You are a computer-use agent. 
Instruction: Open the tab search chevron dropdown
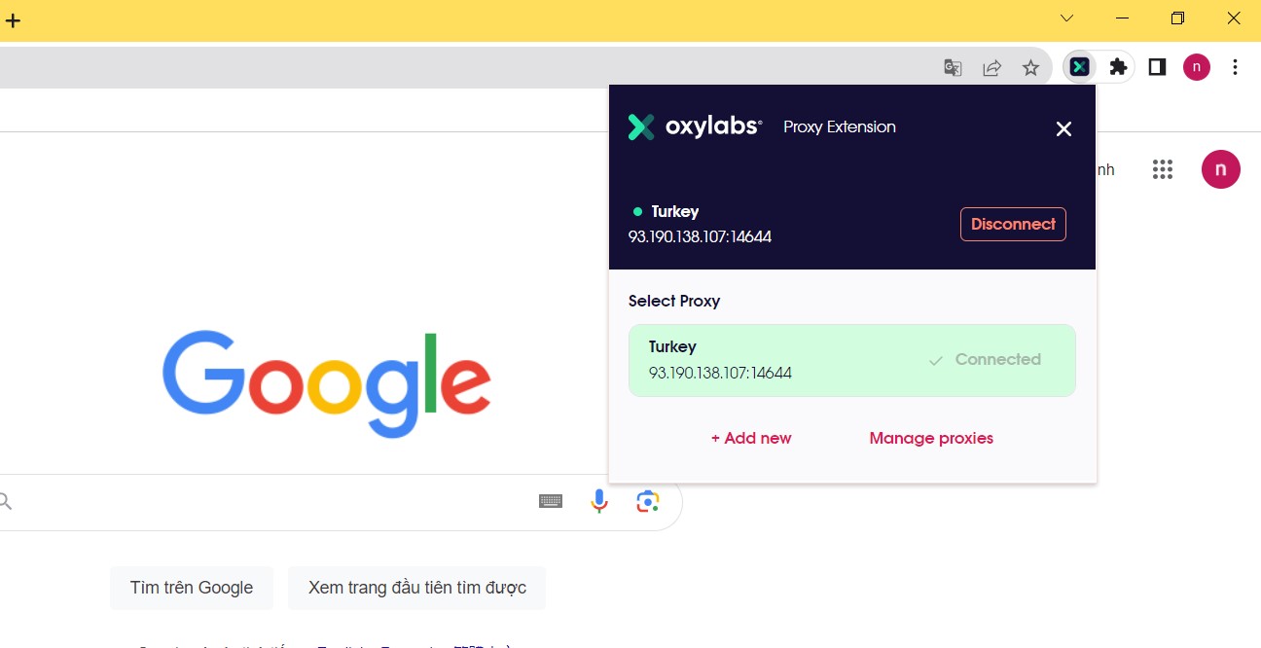point(1066,18)
